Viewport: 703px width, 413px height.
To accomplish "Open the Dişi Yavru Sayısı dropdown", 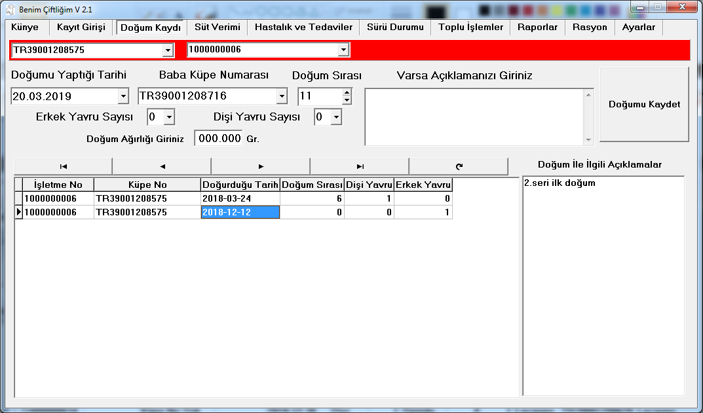I will [x=336, y=117].
